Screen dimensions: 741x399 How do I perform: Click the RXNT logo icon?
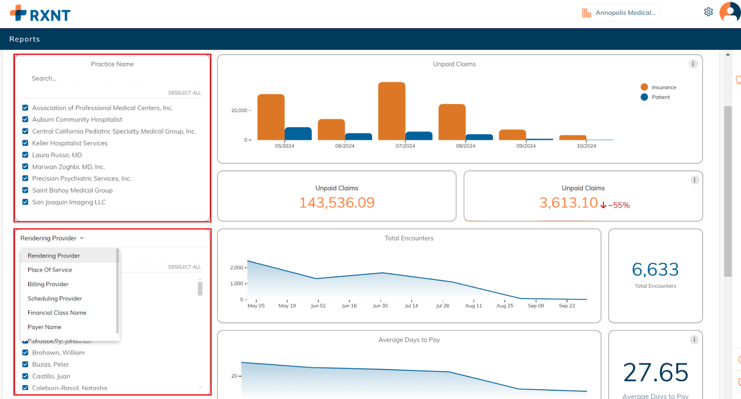point(18,13)
